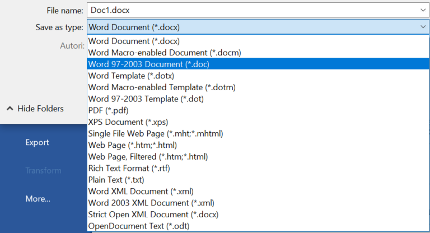This screenshot has width=430, height=233.
Task: Pick Single File Web Page (*.mht;*.mhtml)
Action: pyautogui.click(x=258, y=134)
